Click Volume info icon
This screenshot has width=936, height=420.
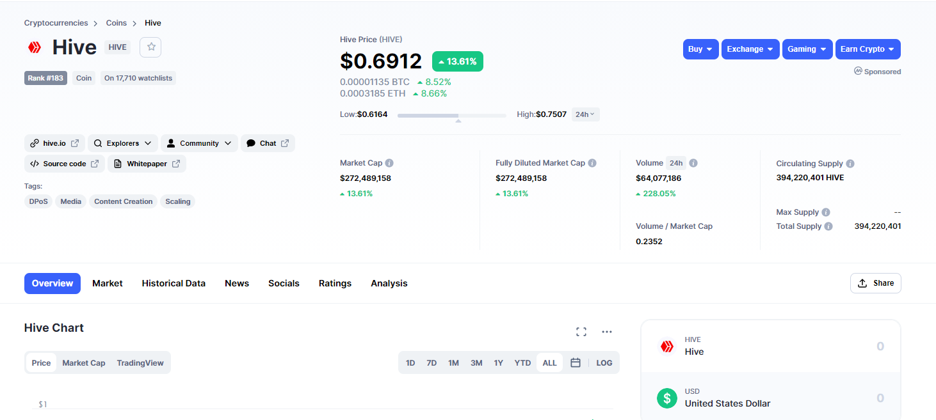pyautogui.click(x=693, y=163)
